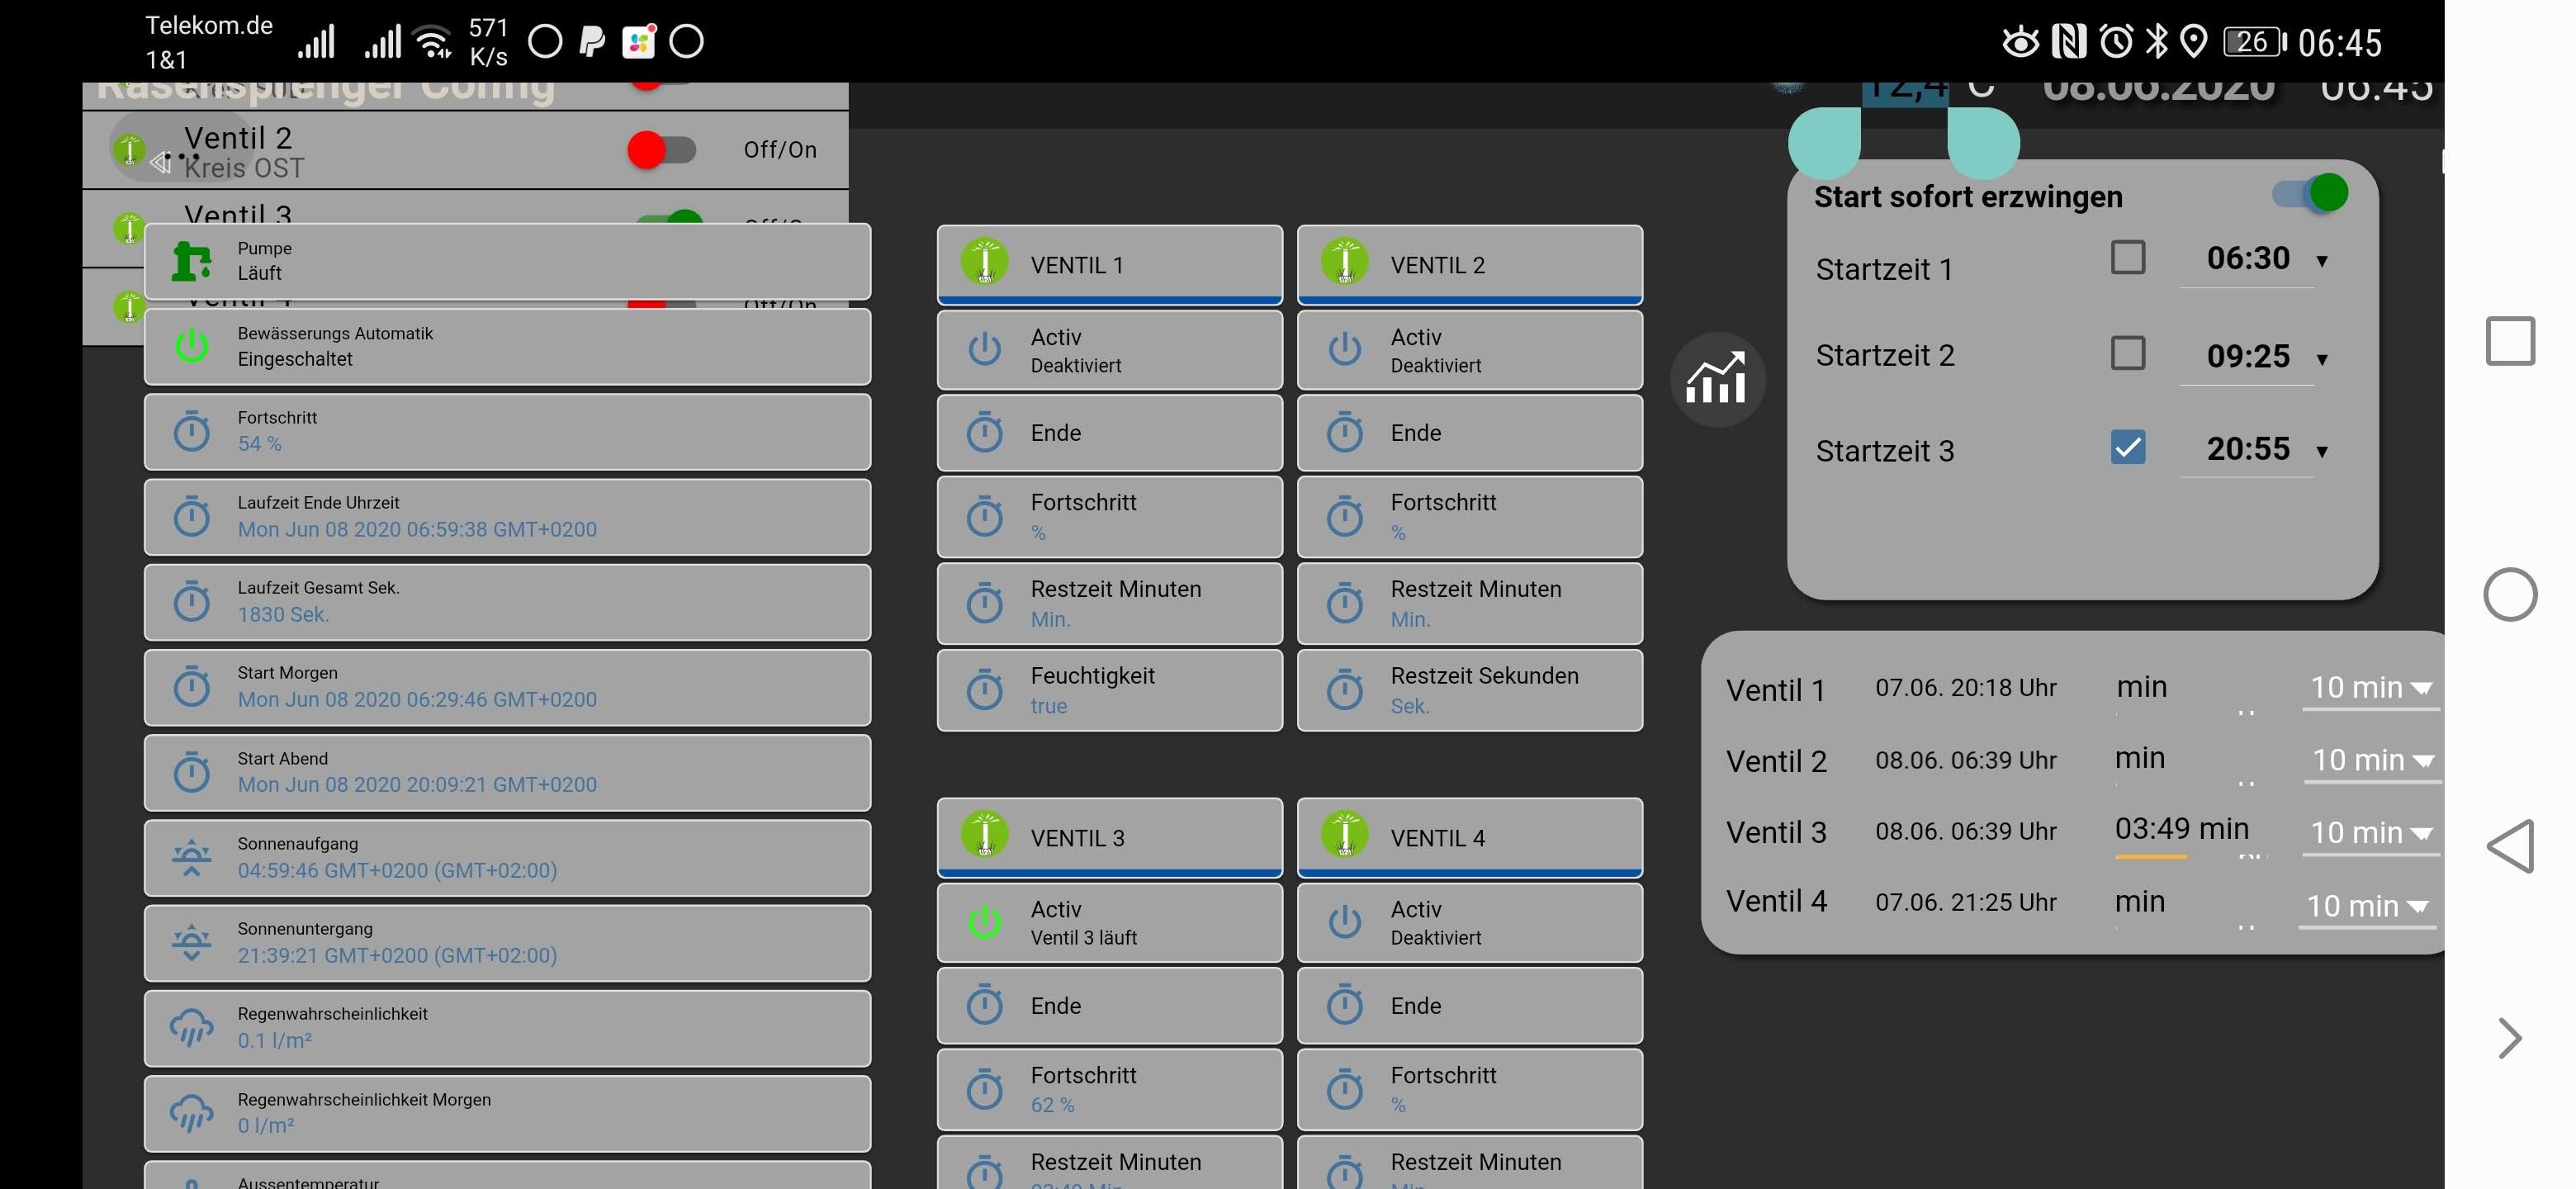Expand the Ventil 4 duration dropdown
The width and height of the screenshot is (2576, 1189).
2365,906
